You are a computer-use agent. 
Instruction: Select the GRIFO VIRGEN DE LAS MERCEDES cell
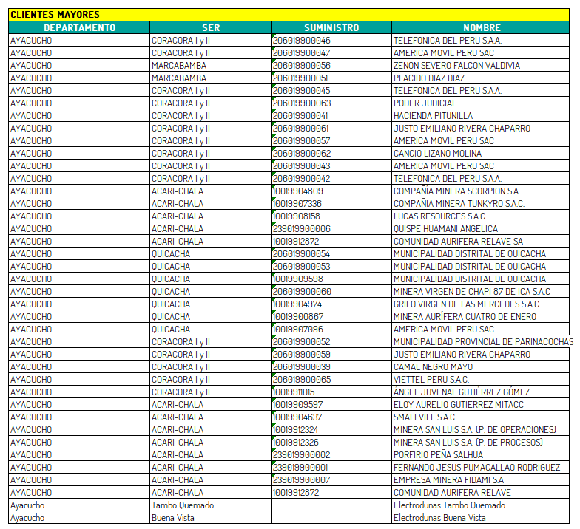pos(467,304)
